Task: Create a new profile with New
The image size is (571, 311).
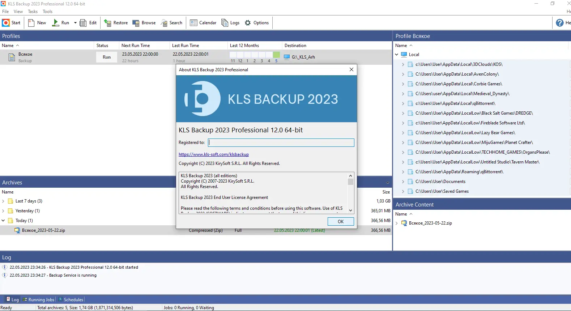Action: click(37, 23)
